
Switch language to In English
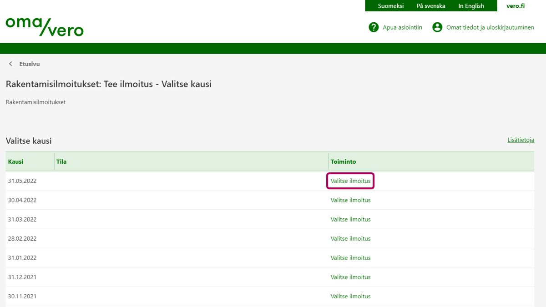click(x=471, y=6)
